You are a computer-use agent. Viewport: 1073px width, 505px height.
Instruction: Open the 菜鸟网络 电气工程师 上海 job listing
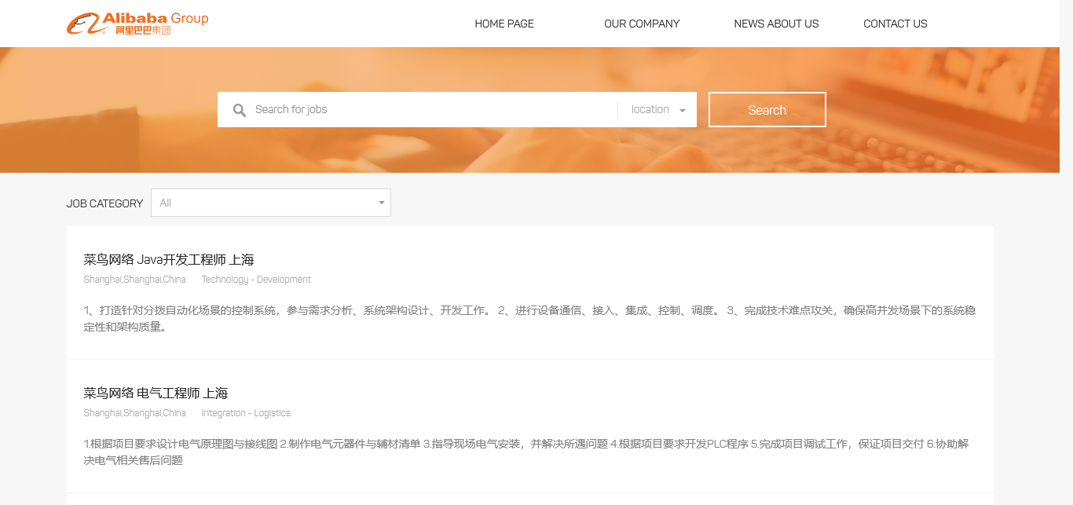pos(156,393)
